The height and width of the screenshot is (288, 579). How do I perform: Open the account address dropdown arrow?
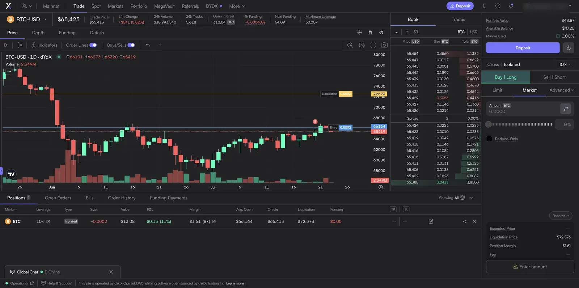pos(570,6)
